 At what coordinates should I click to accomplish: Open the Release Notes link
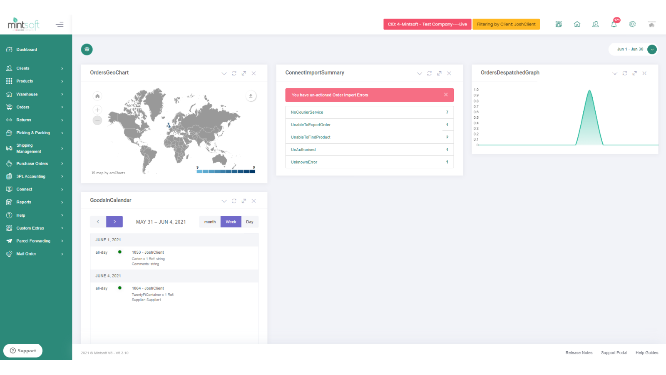(x=579, y=353)
